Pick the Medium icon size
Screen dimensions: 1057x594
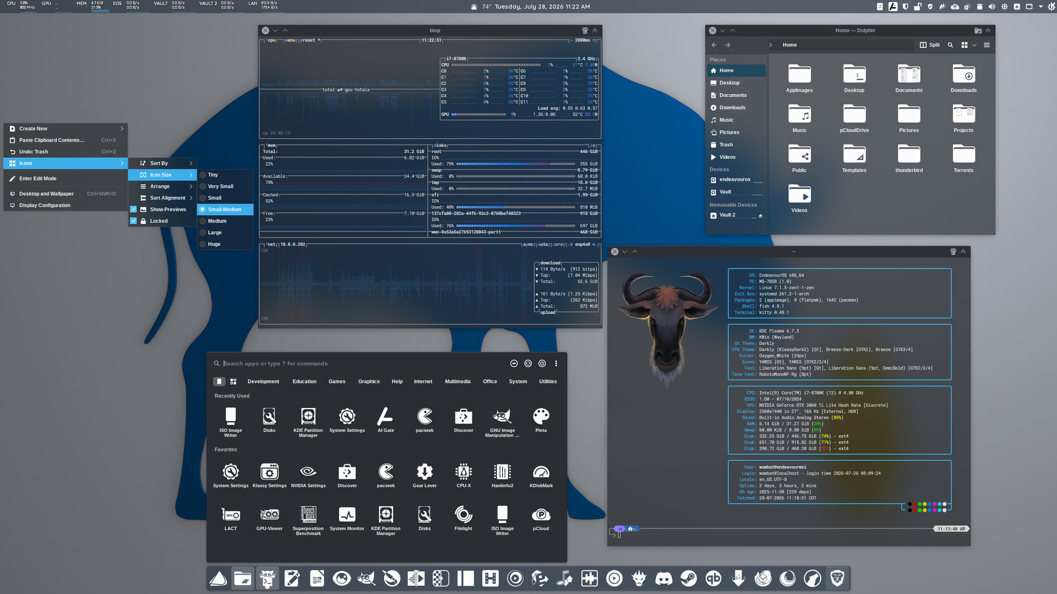[x=225, y=221]
